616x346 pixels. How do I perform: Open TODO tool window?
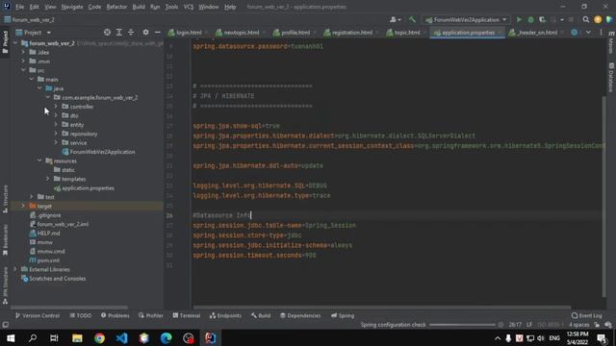point(81,315)
